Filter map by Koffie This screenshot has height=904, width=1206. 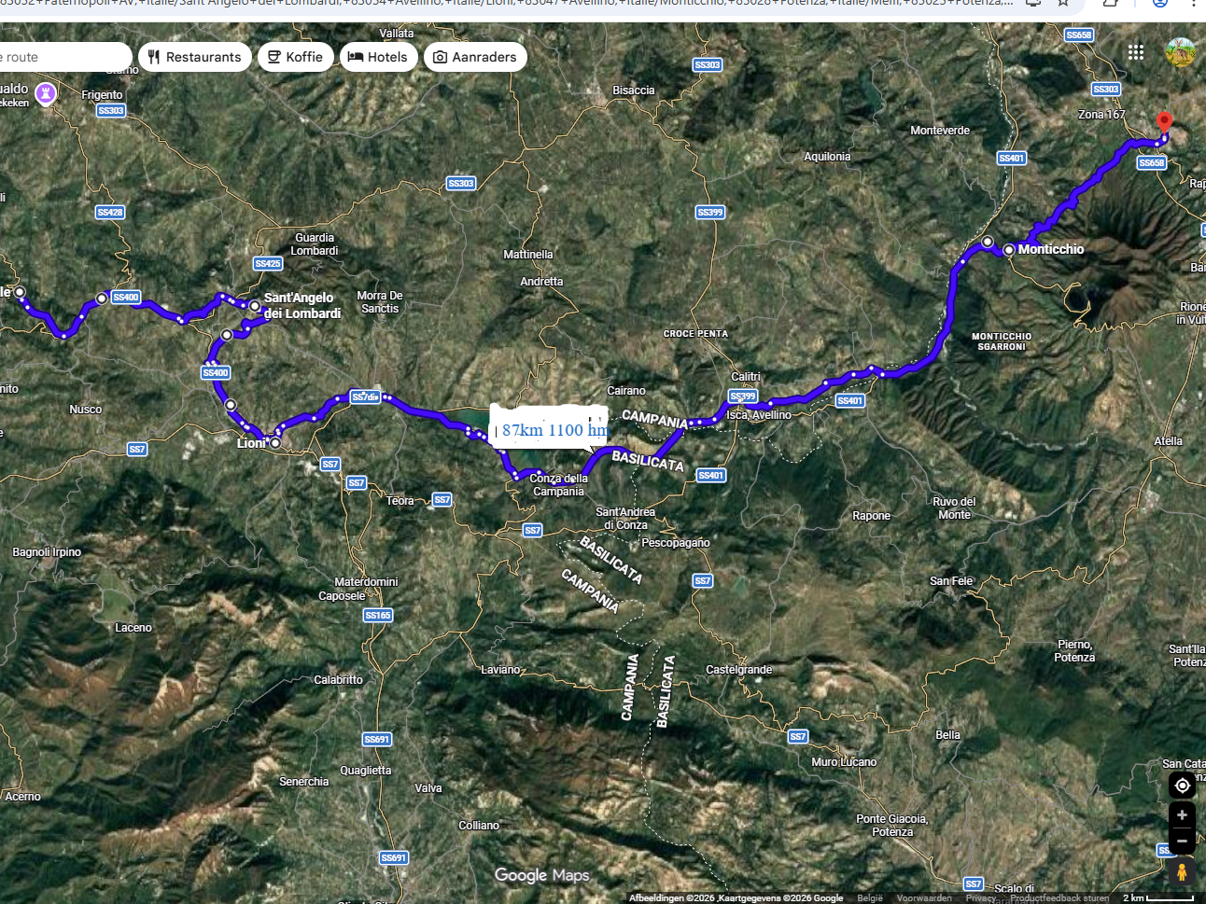point(296,57)
